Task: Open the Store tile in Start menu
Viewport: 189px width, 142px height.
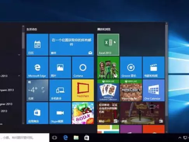Action: [37, 113]
